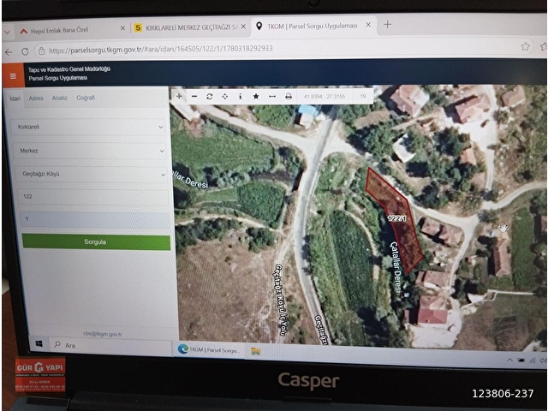Click the Edge TKGM taskbar item
This screenshot has height=411, width=548.
[x=209, y=349]
